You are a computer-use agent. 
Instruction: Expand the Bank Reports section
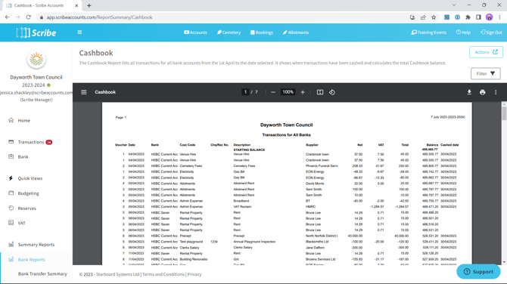(31, 260)
